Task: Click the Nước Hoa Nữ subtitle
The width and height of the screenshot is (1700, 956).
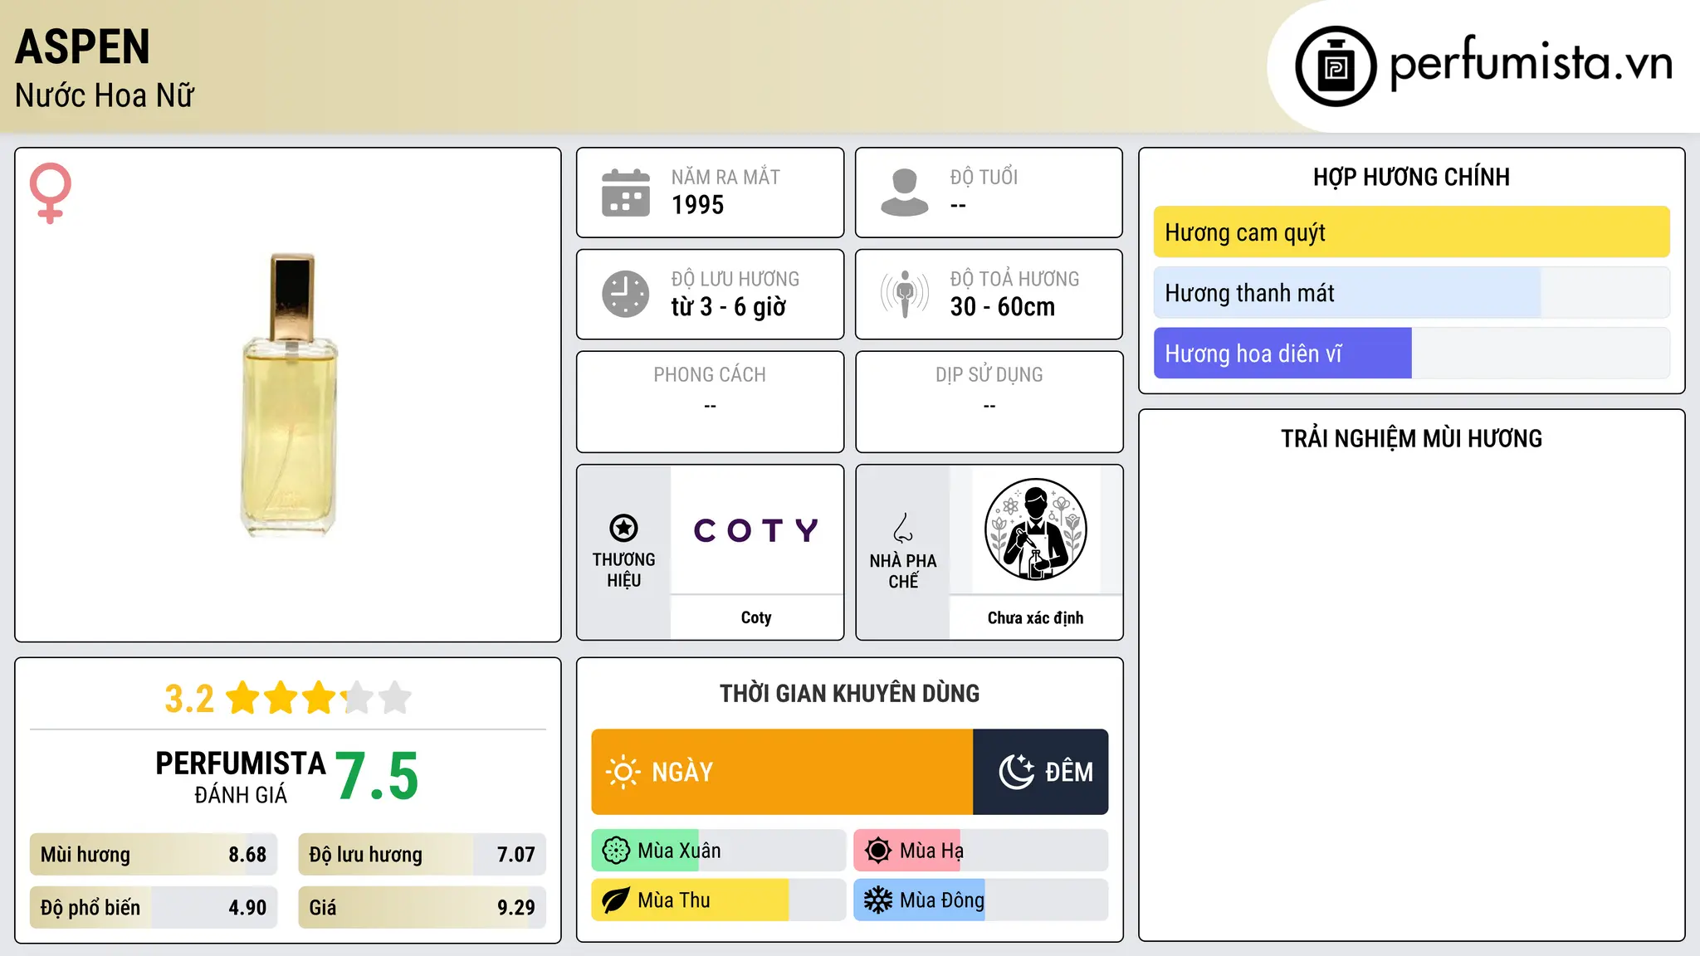Action: click(x=104, y=95)
